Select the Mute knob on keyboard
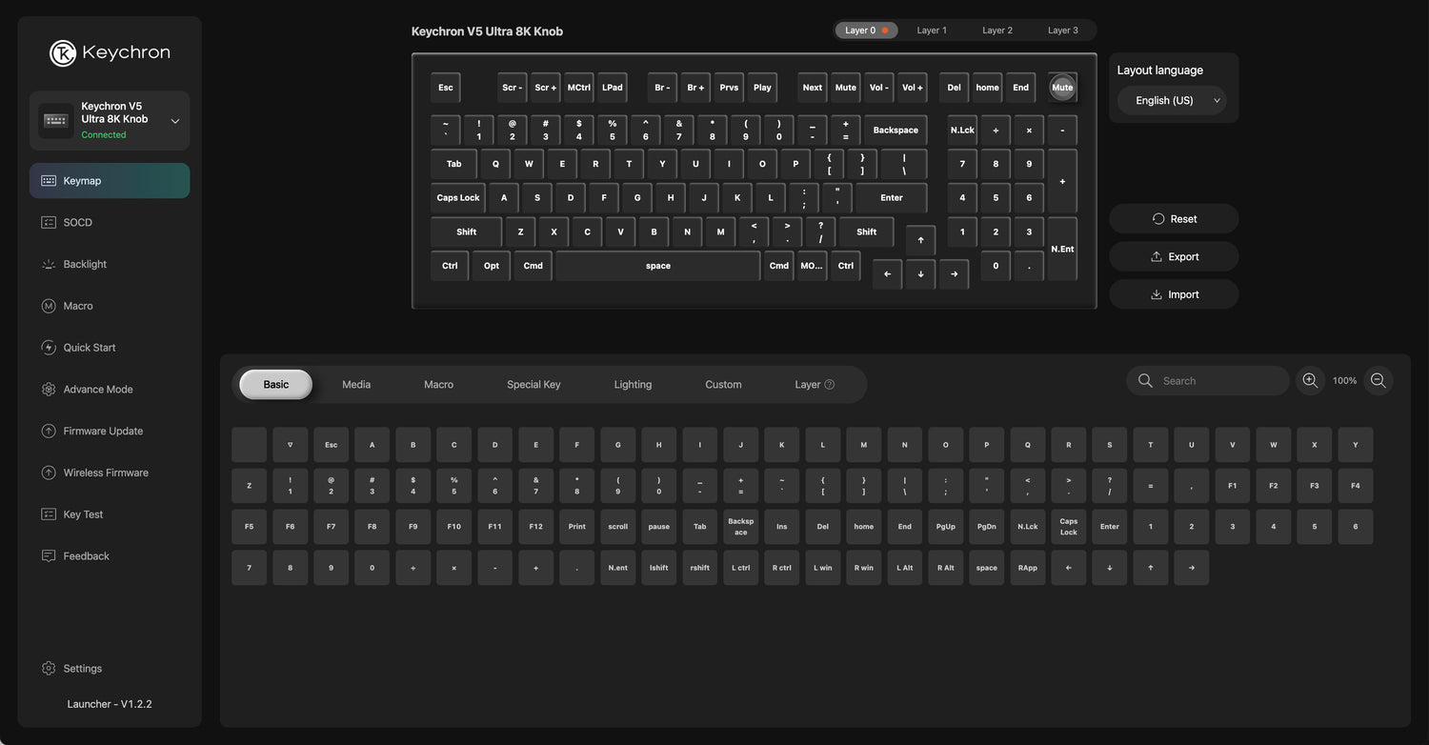 pos(1062,88)
